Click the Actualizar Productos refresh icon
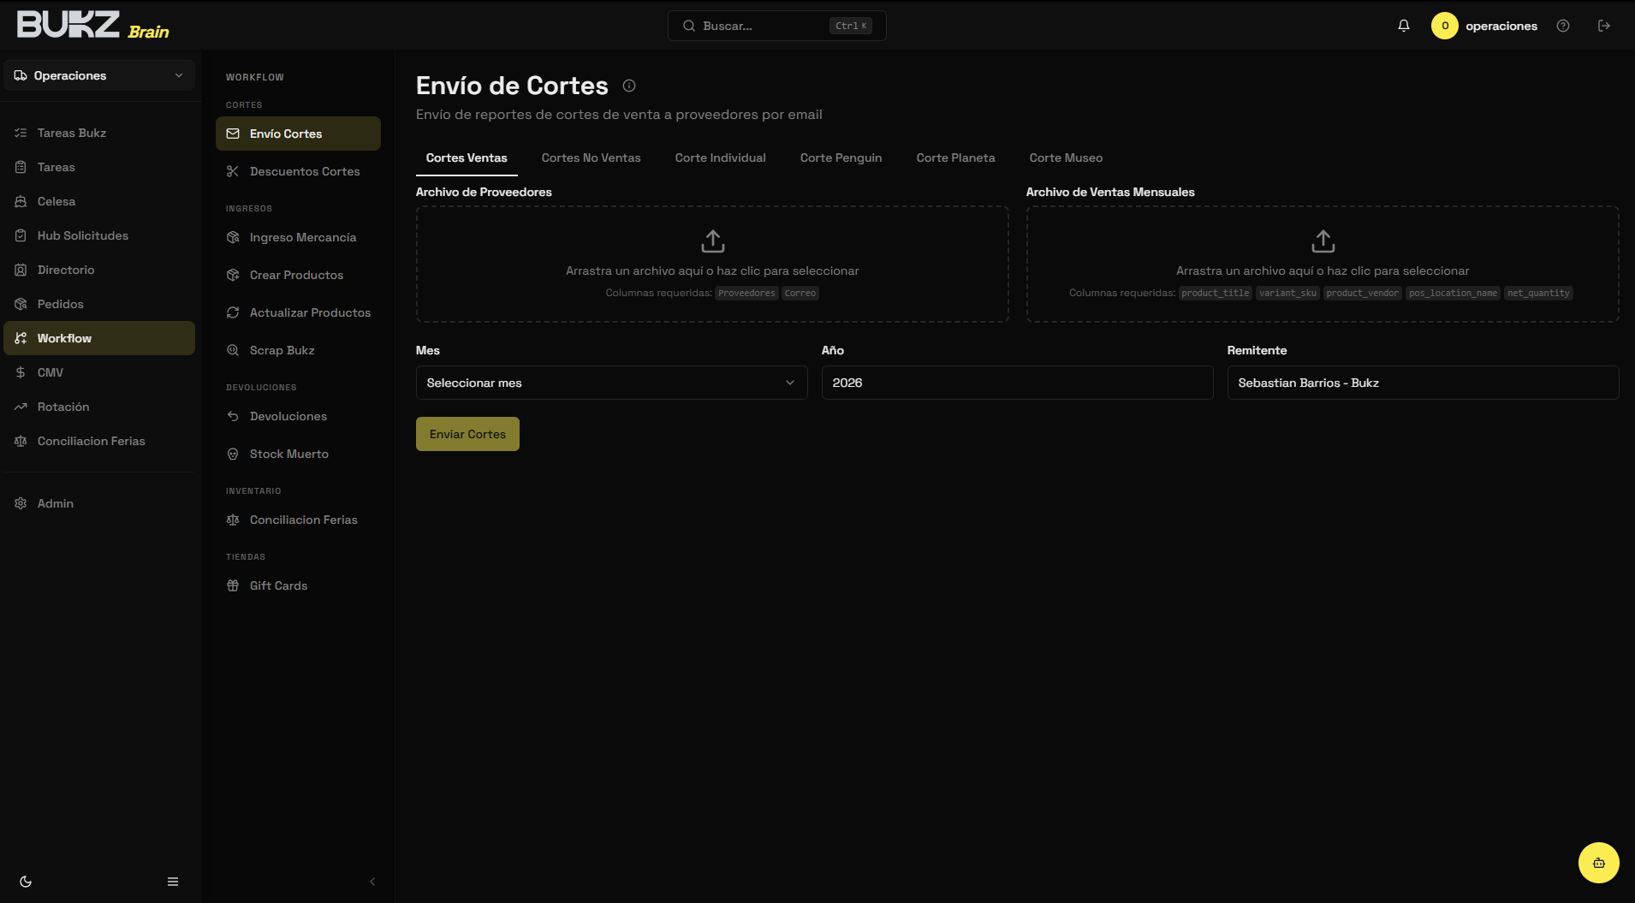 (x=233, y=312)
